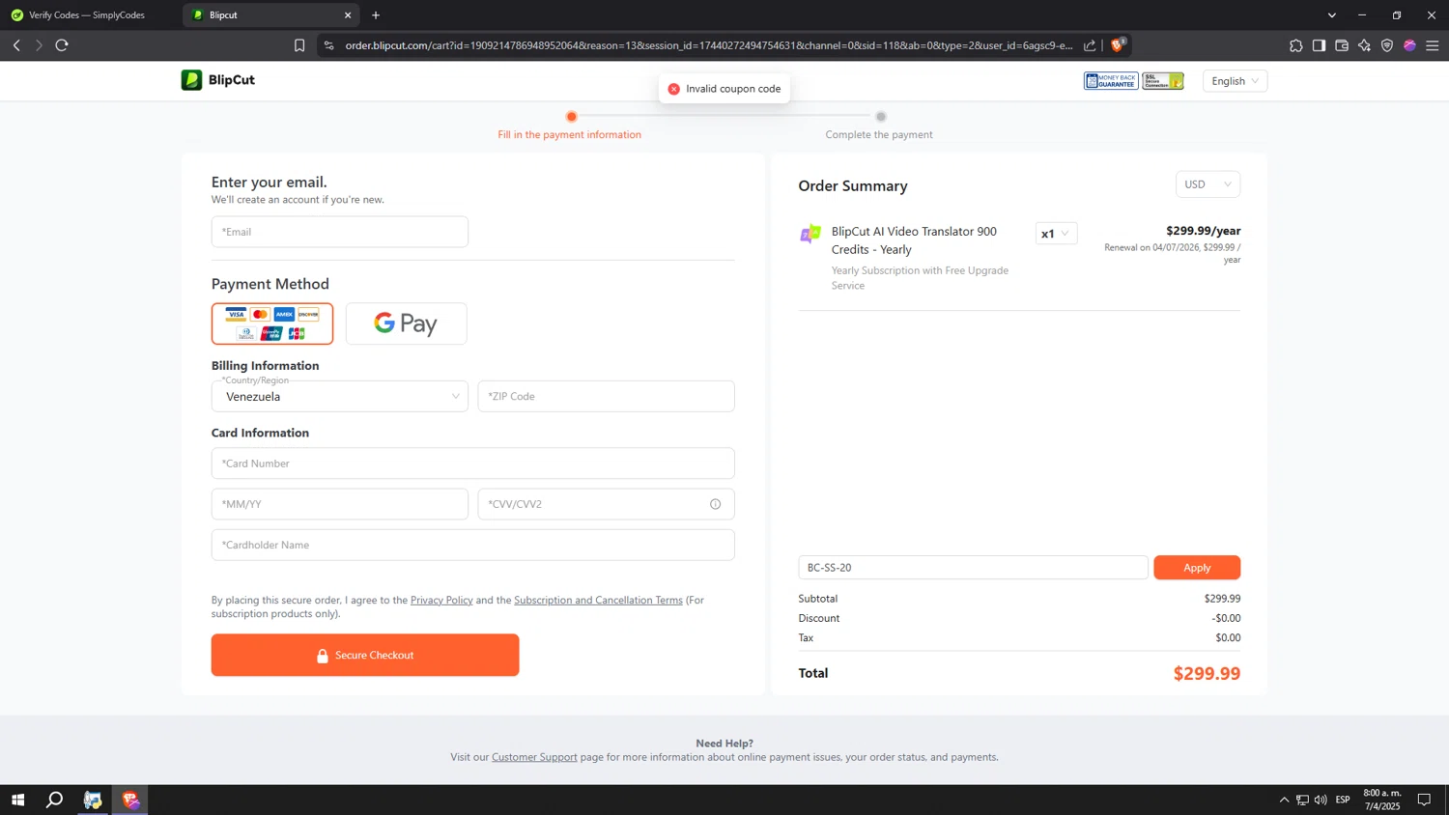Screen dimensions: 1449x815
Task: Toggle the browser sidebar panel
Action: (x=1319, y=45)
